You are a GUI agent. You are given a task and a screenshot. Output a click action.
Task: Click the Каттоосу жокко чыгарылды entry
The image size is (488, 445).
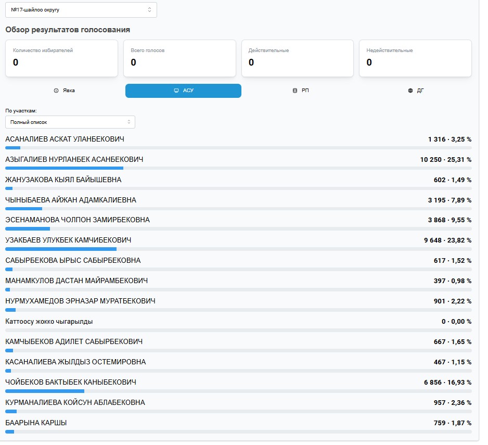(x=49, y=322)
